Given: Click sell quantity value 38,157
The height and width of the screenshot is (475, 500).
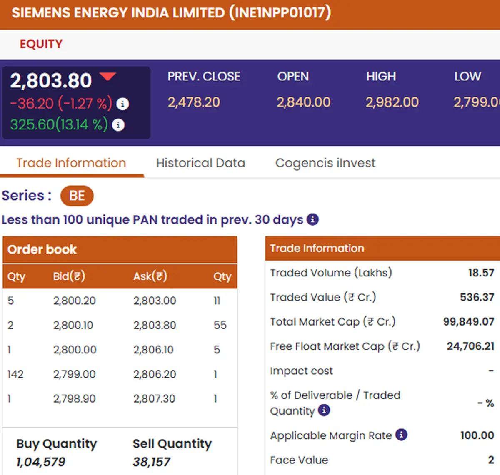Looking at the screenshot, I should 152,462.
